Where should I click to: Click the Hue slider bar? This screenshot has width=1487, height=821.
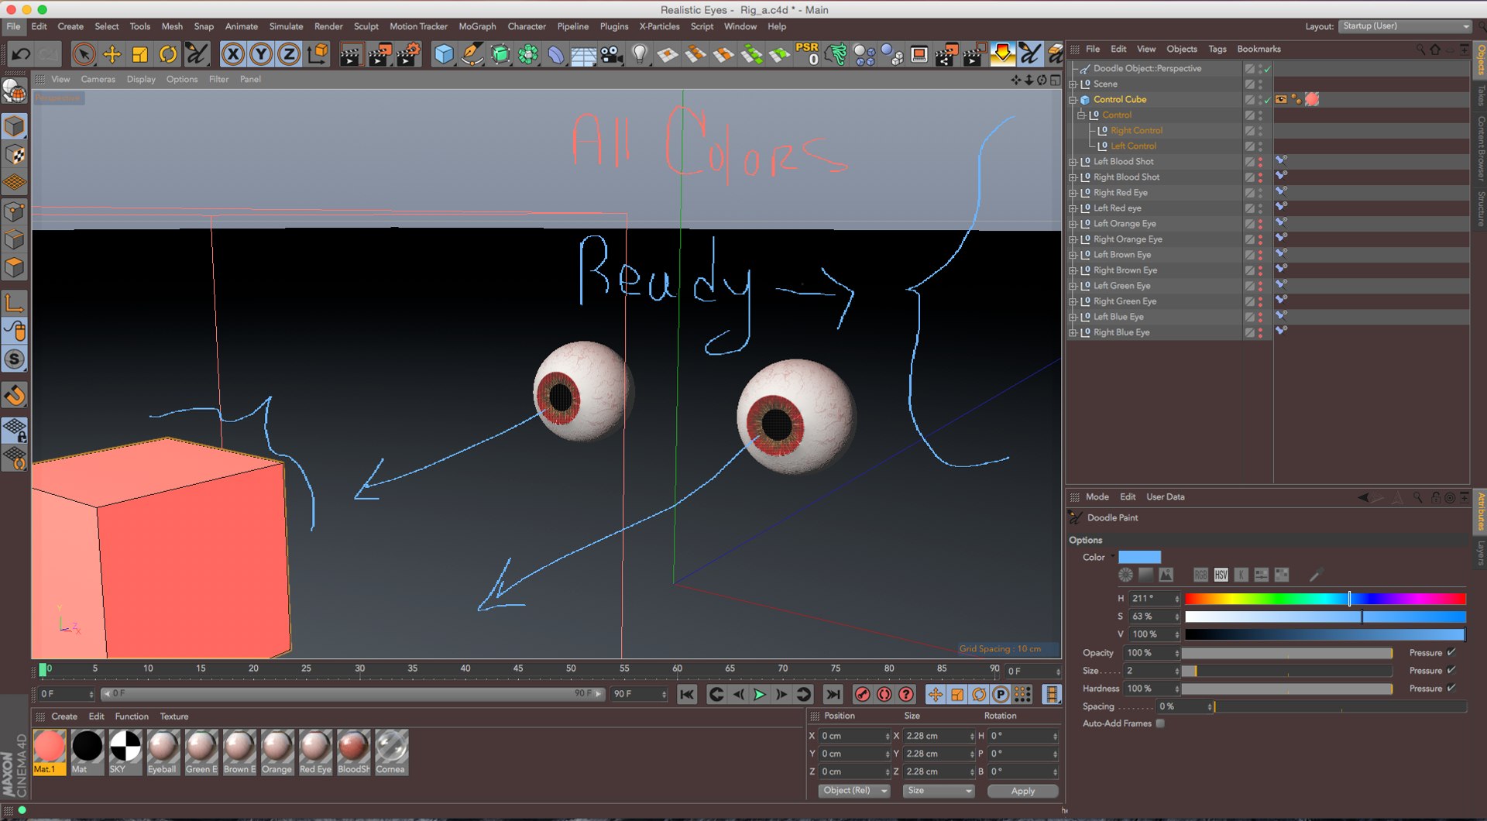pos(1325,599)
